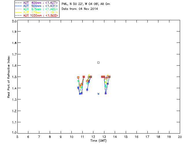Viewport: 185px width, 148px height.
Task: Click the AOT 870nm legend entry
Action: coord(36,12)
